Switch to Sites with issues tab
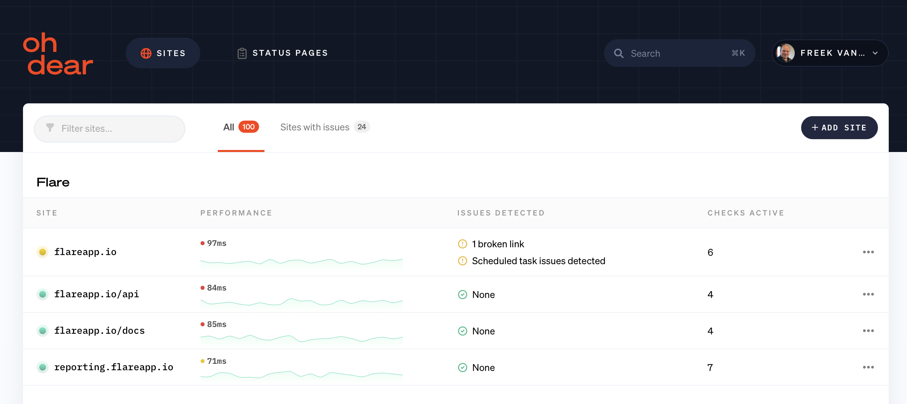Image resolution: width=907 pixels, height=404 pixels. tap(325, 127)
